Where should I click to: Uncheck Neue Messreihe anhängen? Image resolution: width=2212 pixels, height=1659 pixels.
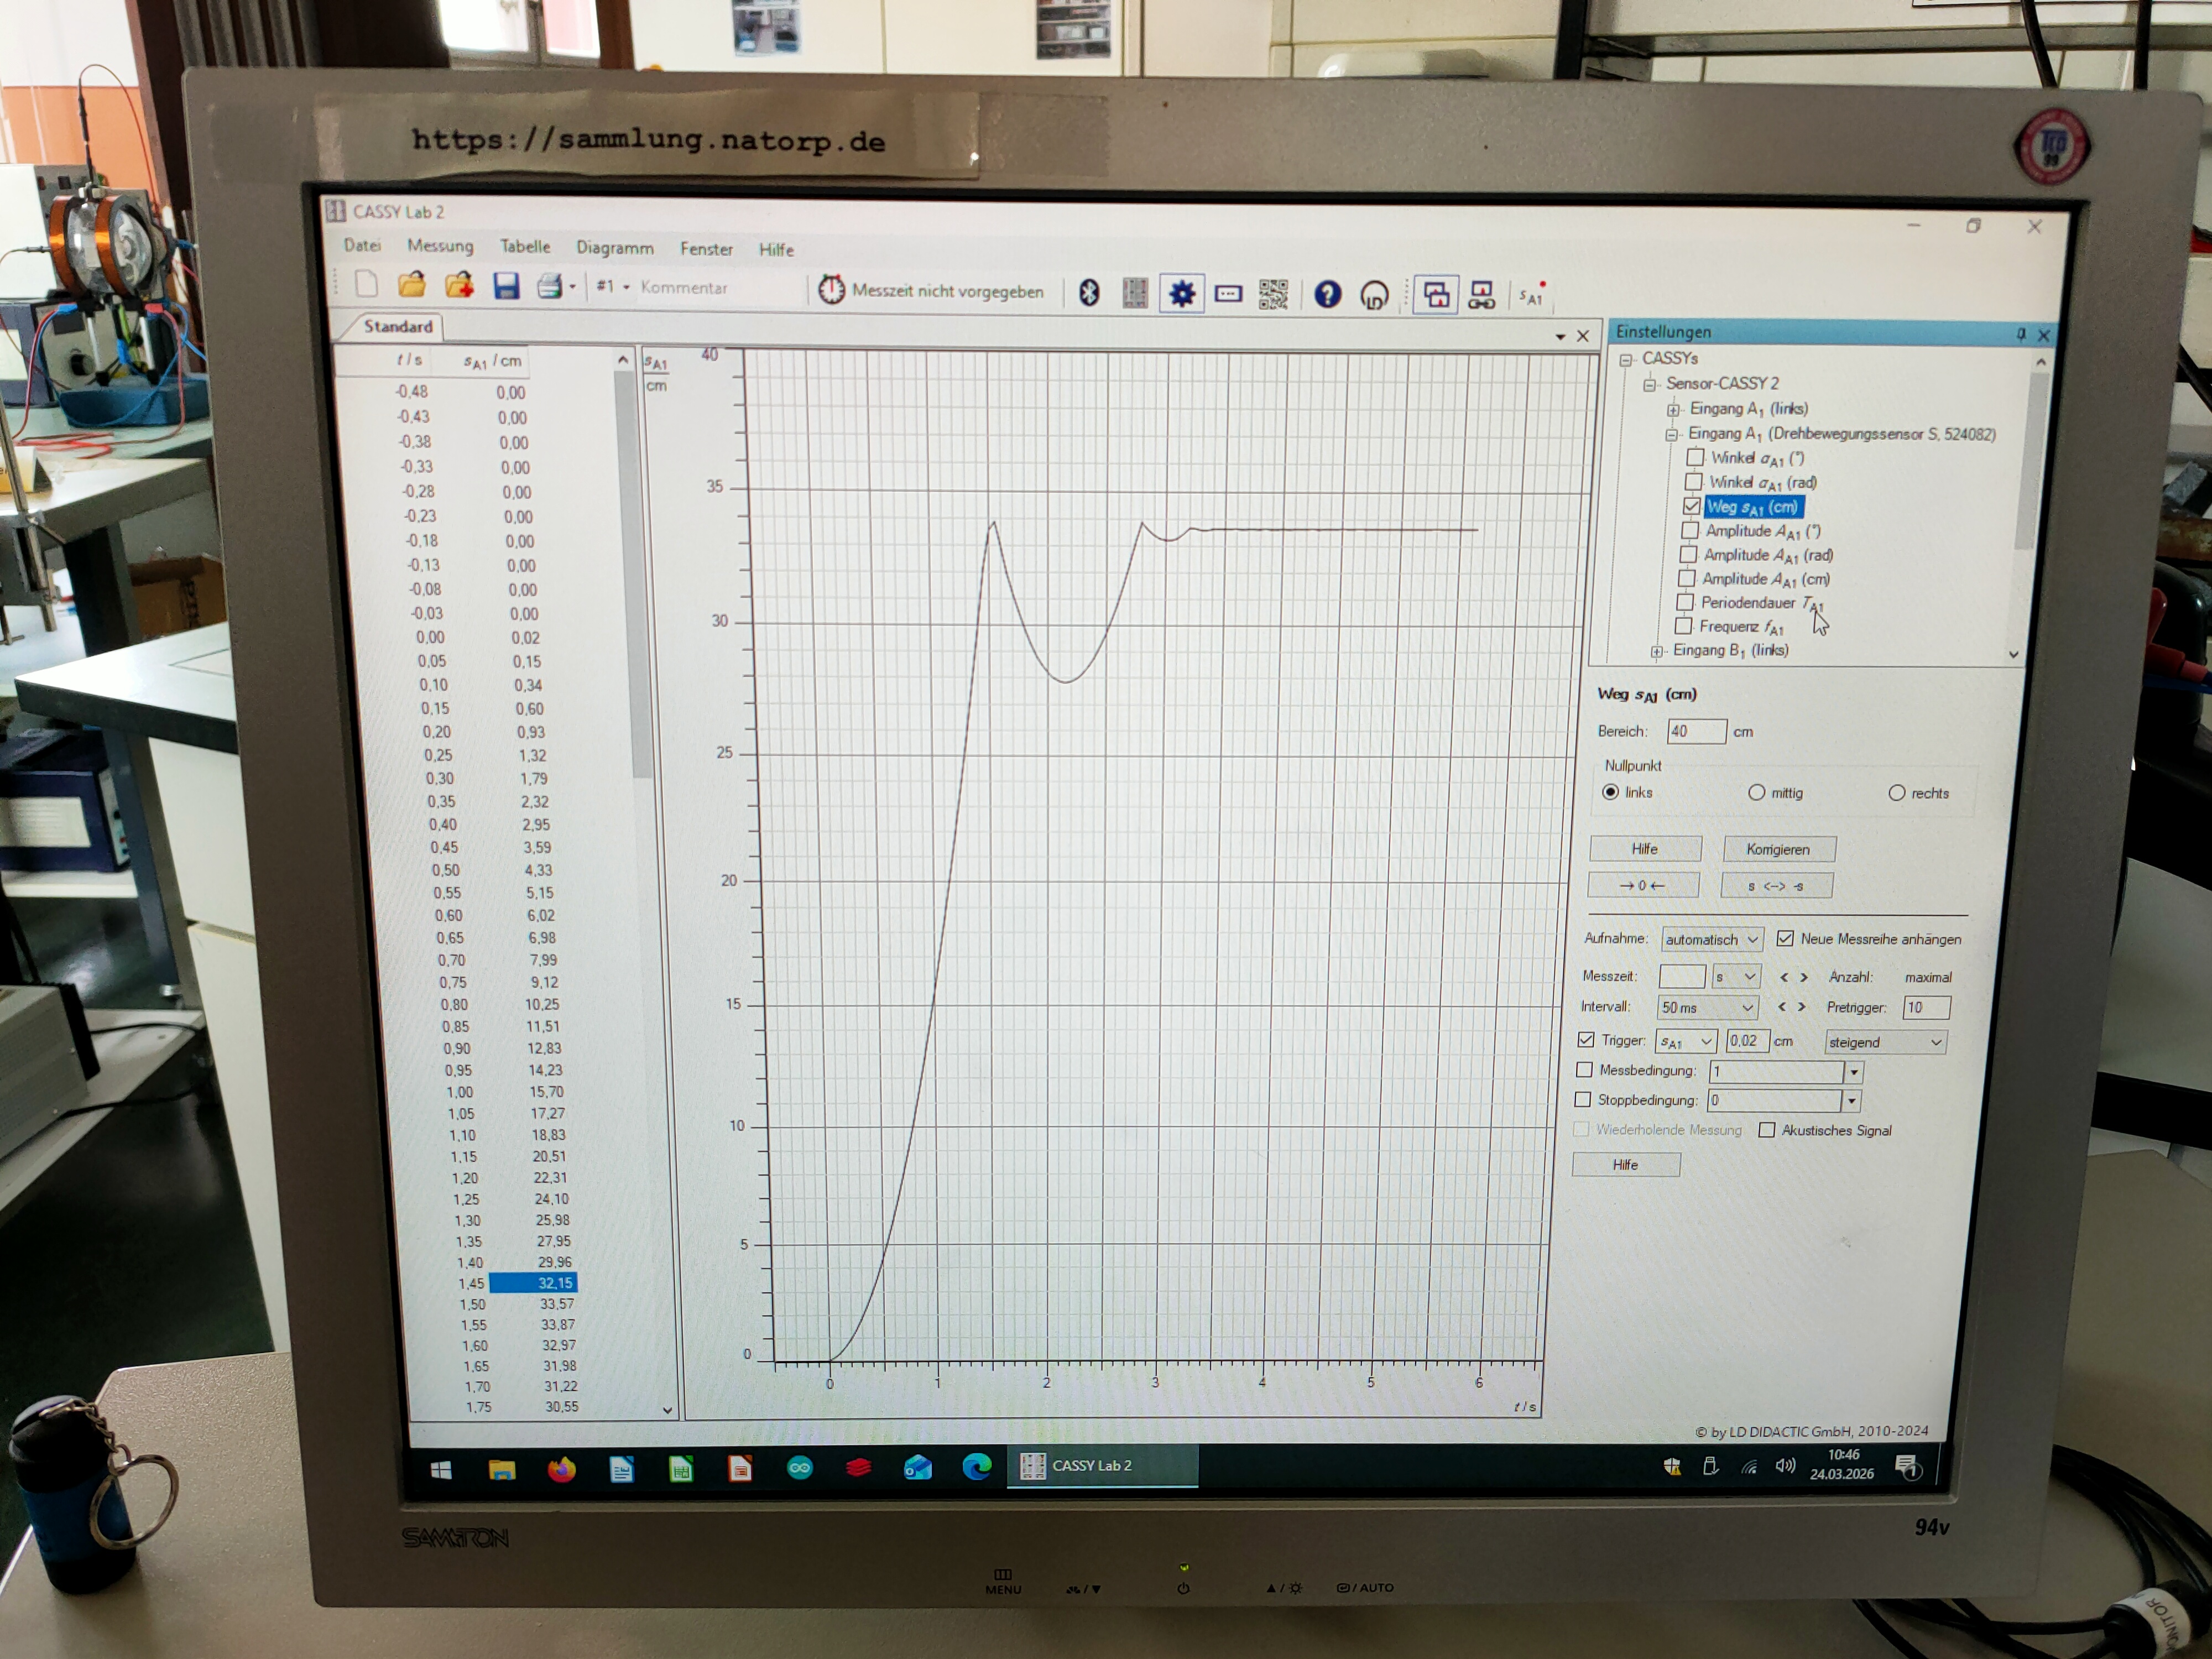point(1785,939)
